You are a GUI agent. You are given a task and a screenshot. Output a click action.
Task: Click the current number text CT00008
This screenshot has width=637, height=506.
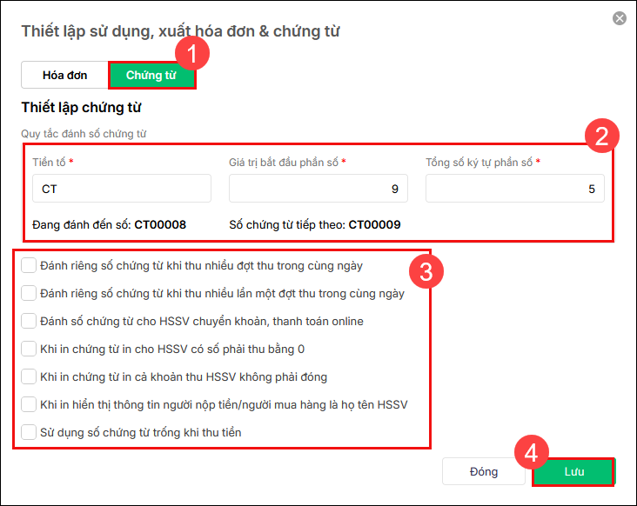pos(160,224)
